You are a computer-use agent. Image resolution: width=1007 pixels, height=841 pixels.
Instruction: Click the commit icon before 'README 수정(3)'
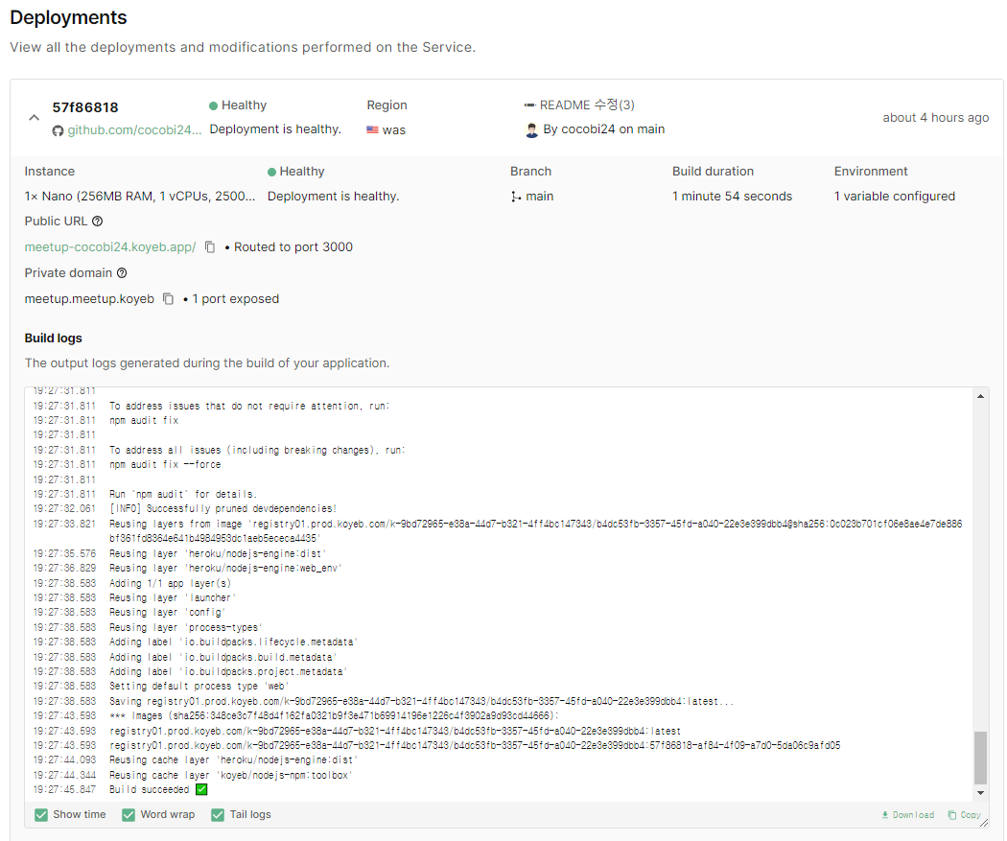click(529, 105)
